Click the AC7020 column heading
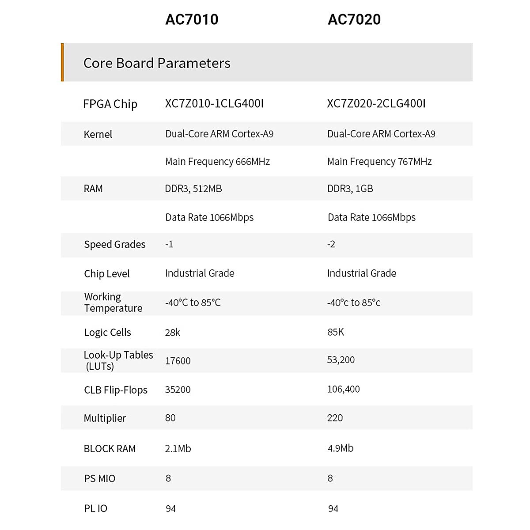The height and width of the screenshot is (530, 530). 354,19
